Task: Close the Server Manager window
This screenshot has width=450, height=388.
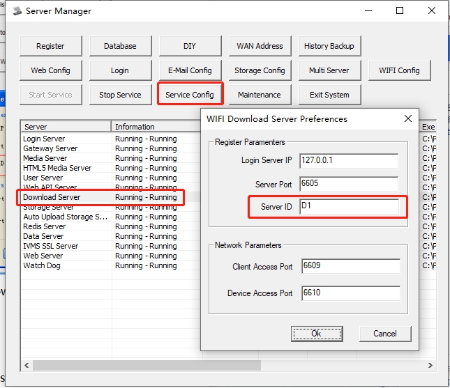Action: click(x=432, y=11)
